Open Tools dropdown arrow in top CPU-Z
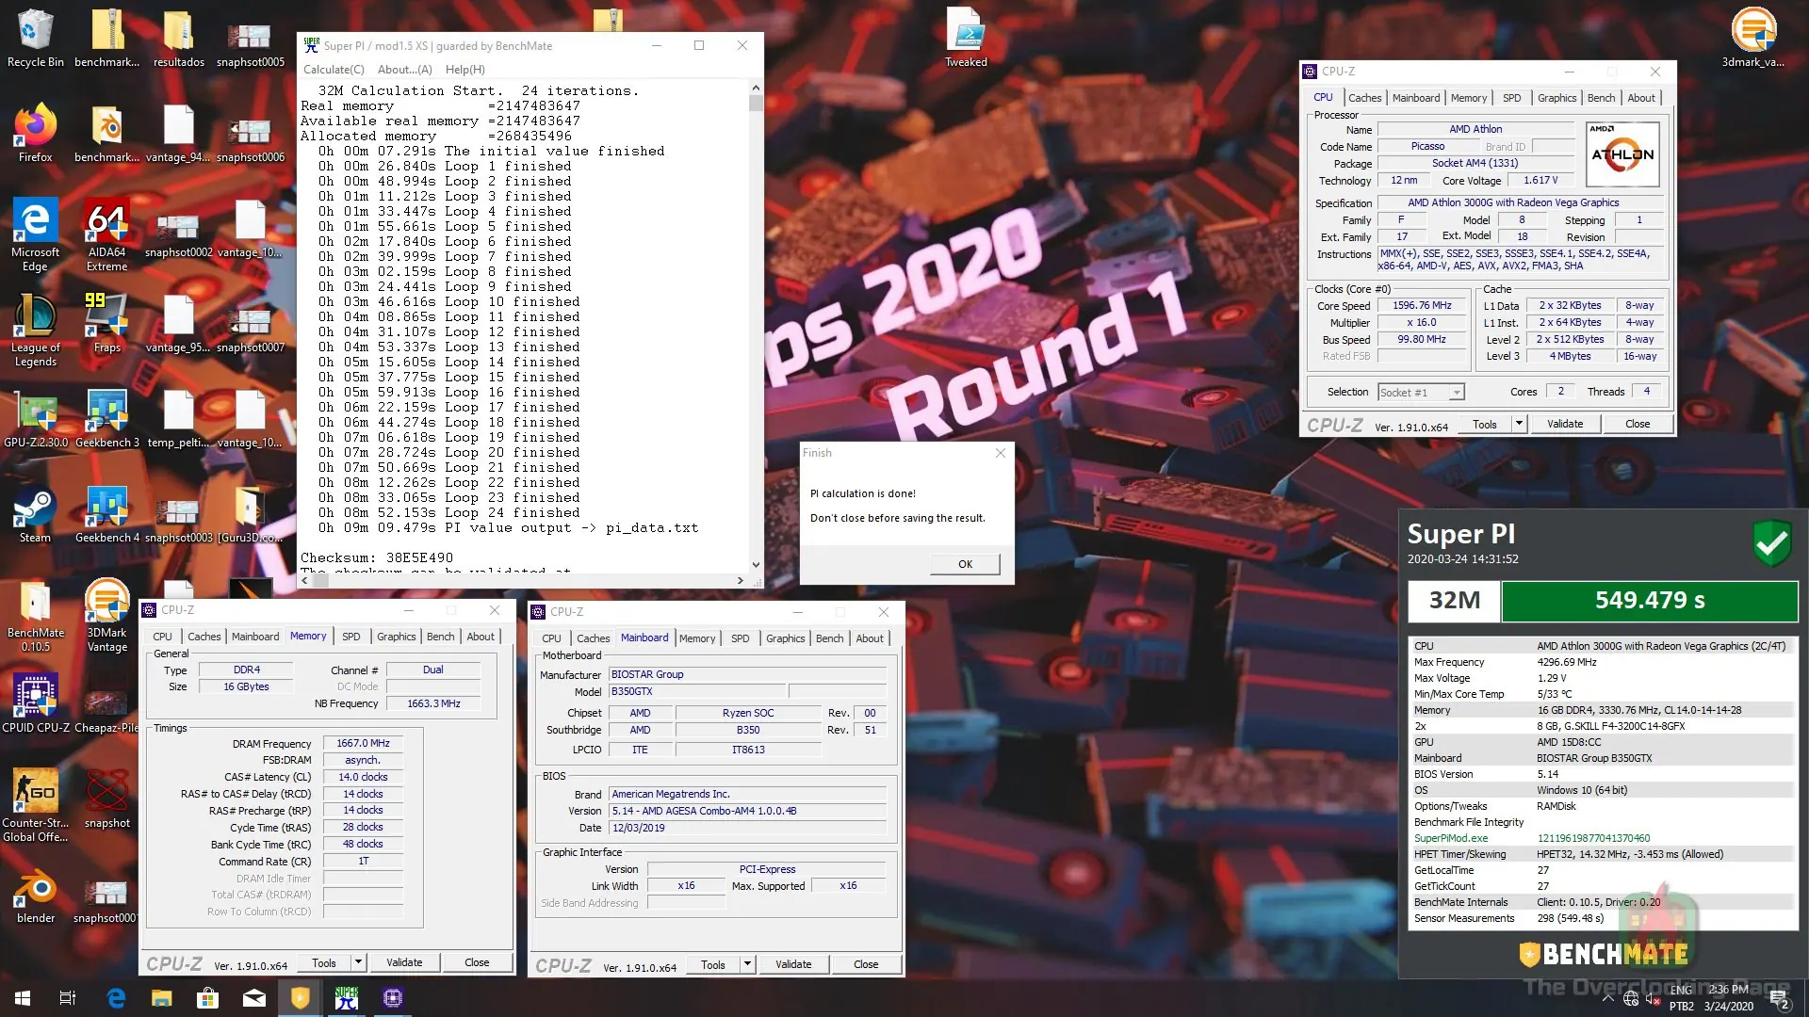 [1519, 424]
